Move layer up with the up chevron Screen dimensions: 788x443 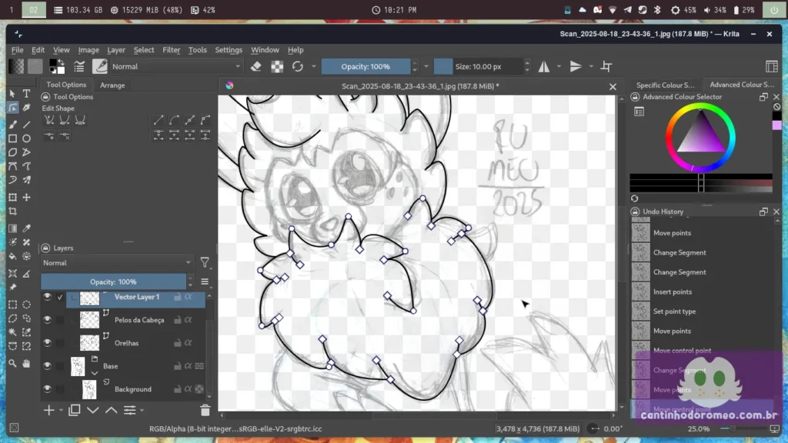point(111,411)
